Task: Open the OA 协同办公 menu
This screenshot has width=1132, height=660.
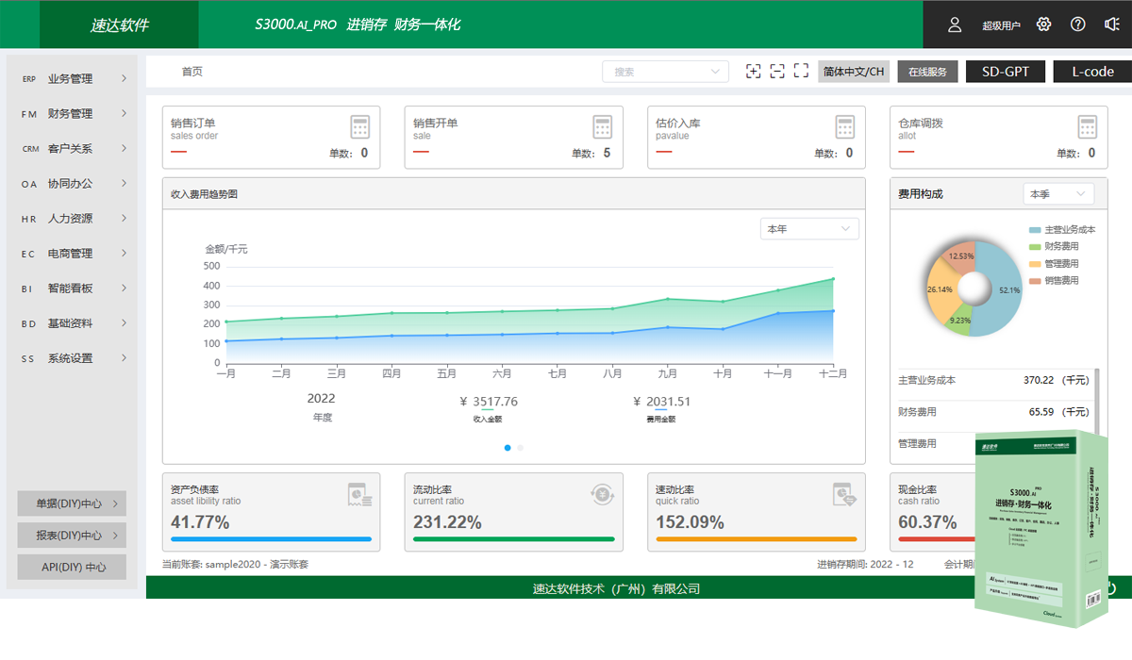Action: tap(74, 184)
